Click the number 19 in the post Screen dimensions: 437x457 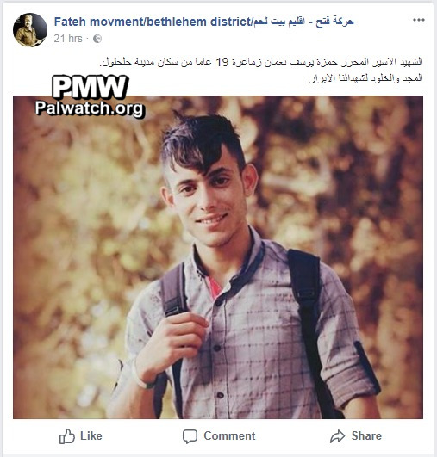coord(222,62)
